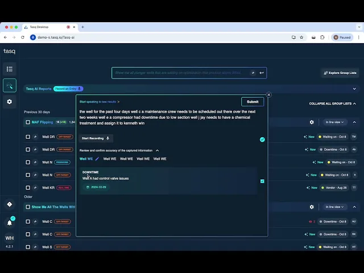The height and width of the screenshot is (273, 364).
Task: Collapse Review and confirm accuracy section
Action: (158, 150)
